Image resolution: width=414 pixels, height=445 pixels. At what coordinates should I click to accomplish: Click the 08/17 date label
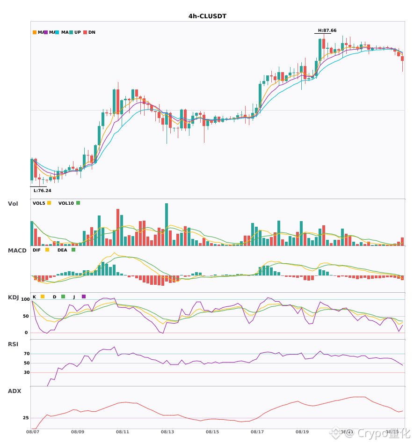click(257, 432)
